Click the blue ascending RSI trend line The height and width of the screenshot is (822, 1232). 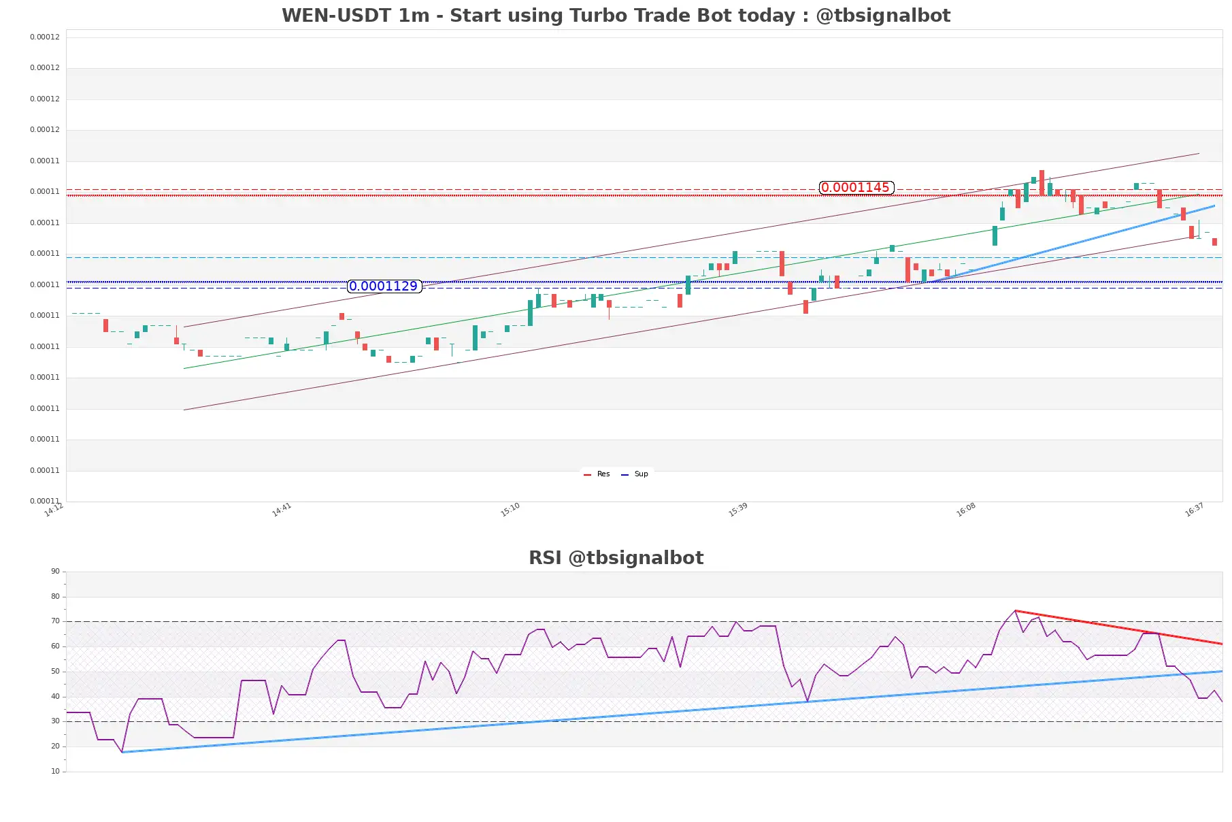coord(672,712)
